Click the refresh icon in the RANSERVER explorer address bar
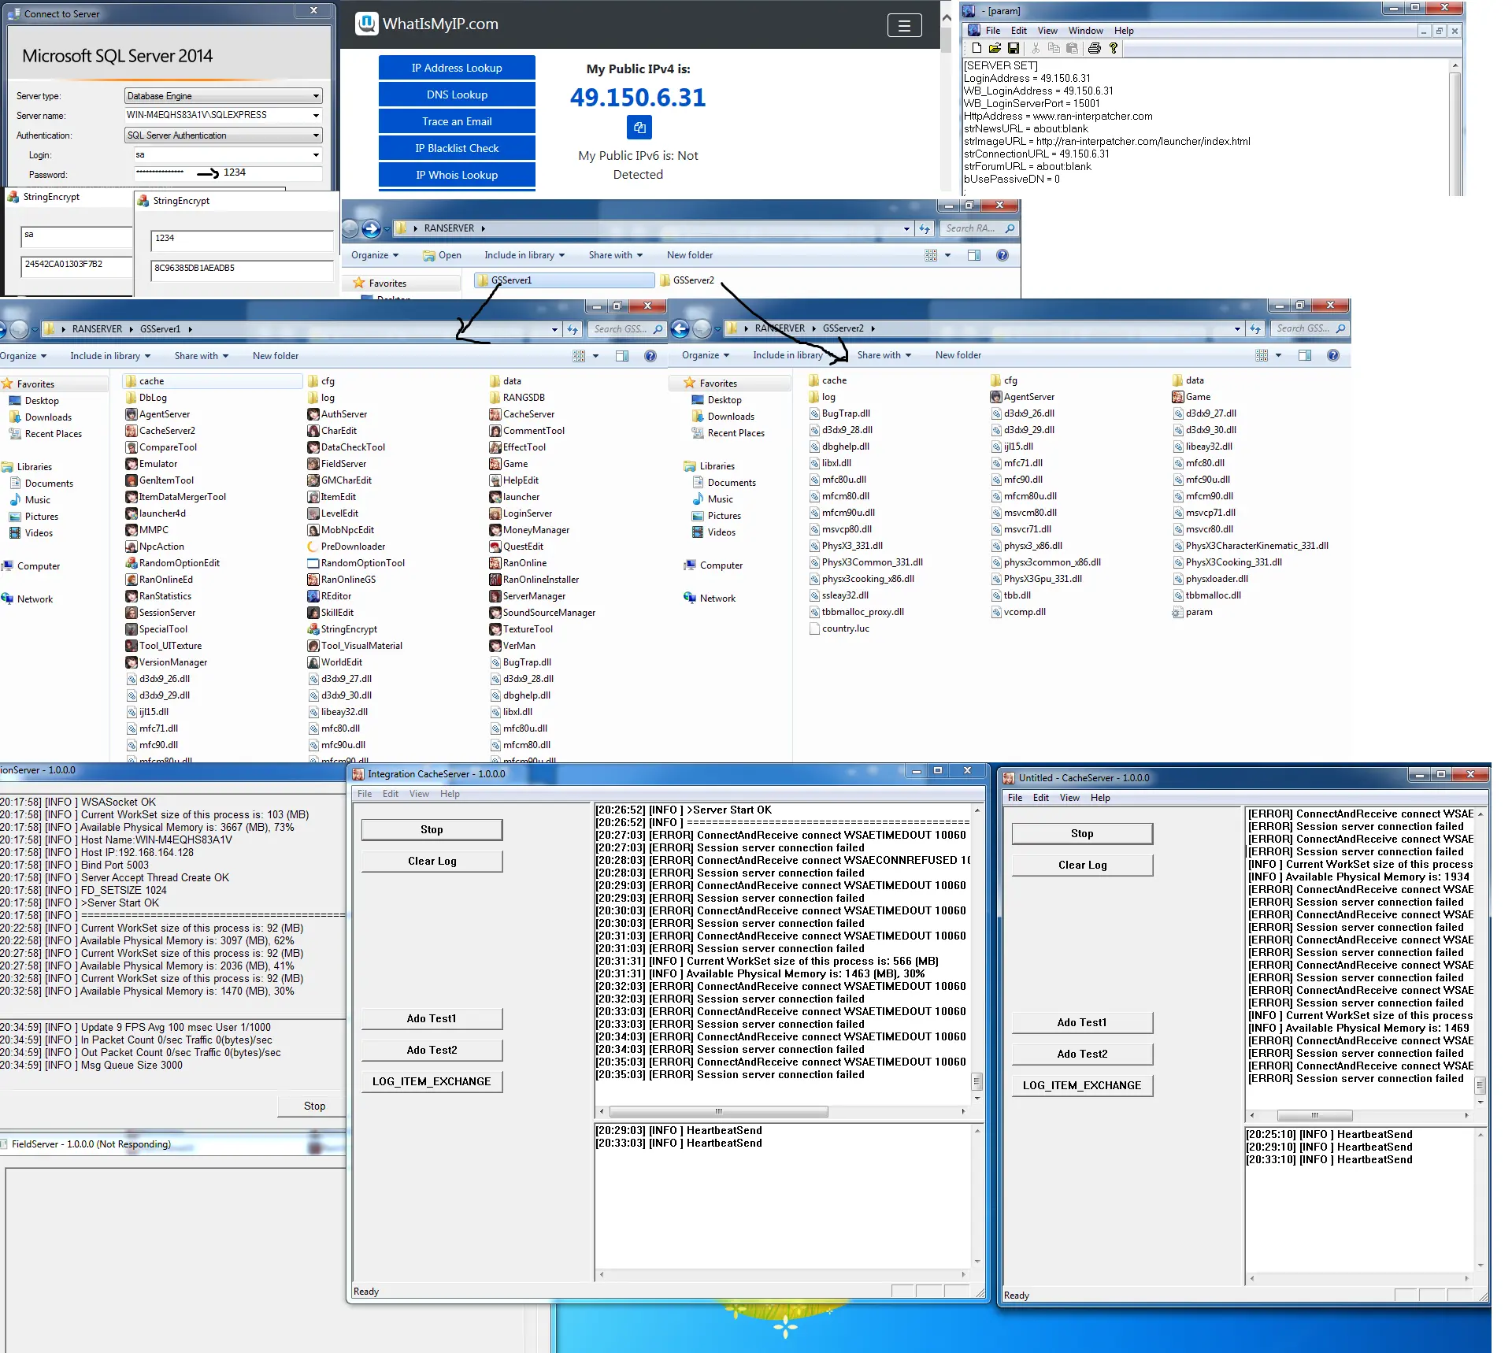 [x=925, y=228]
